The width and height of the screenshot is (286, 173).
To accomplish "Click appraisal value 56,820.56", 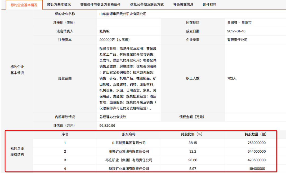I will click(107, 126).
